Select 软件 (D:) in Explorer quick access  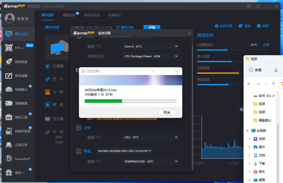(x=264, y=96)
